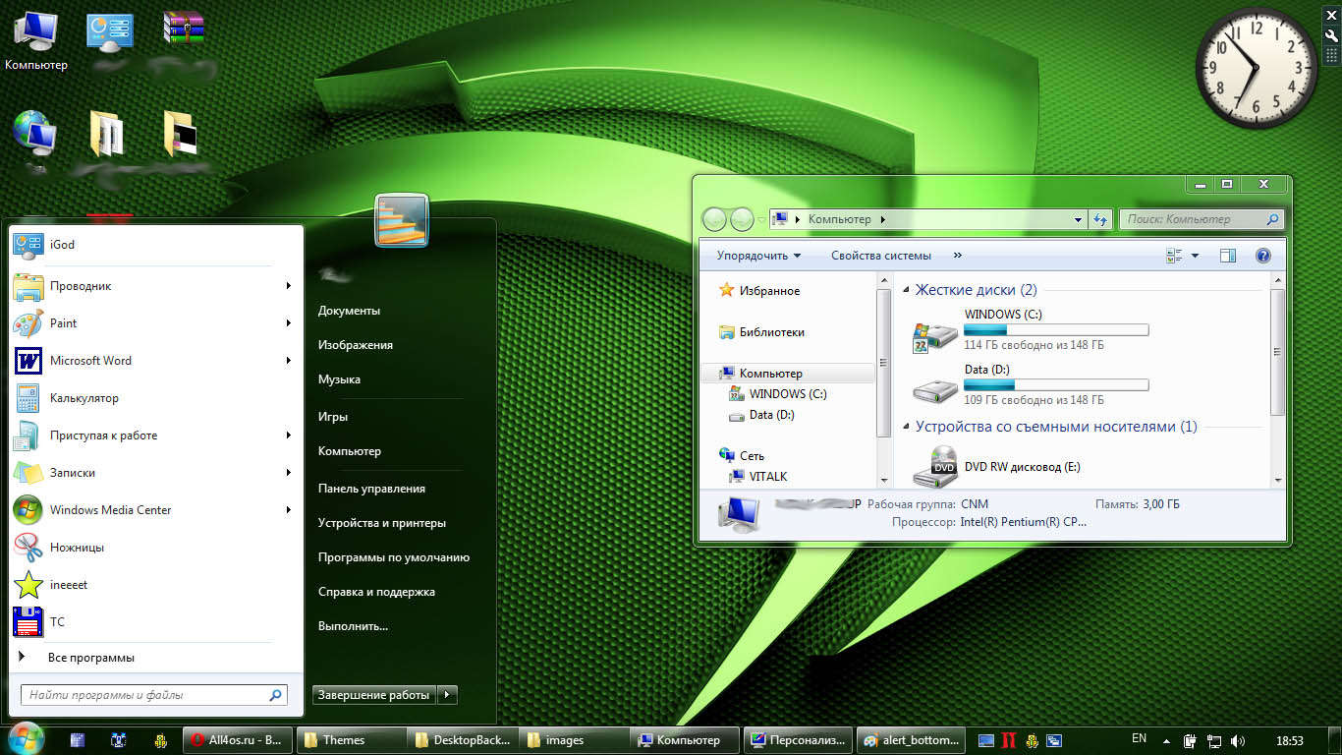This screenshot has width=1342, height=755.
Task: Collapse Устройства со съемными носителями group
Action: click(906, 428)
